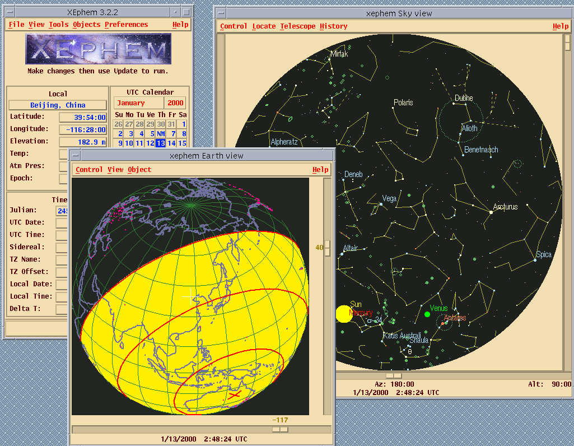The image size is (574, 446).
Task: Click the Sky view horizontal azimuth slider
Action: pyautogui.click(x=394, y=375)
